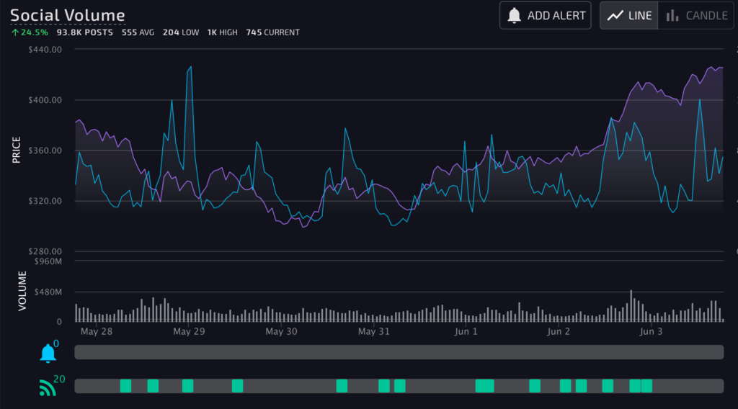
Task: Click the Social Volume title
Action: [x=68, y=15]
